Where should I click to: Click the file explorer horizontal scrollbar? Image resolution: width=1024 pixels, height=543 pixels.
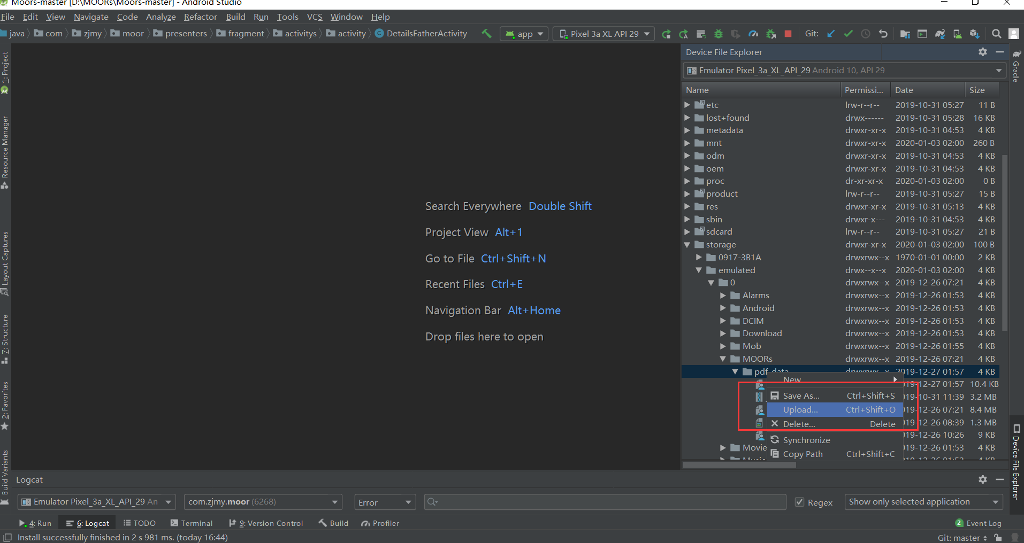(740, 465)
